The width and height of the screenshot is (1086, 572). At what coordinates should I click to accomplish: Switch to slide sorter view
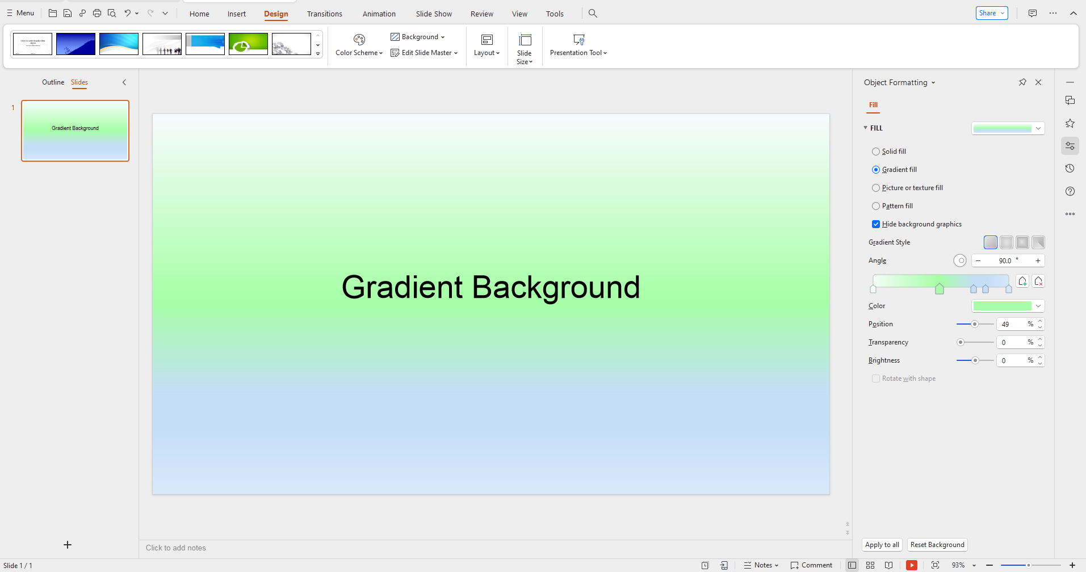870,565
